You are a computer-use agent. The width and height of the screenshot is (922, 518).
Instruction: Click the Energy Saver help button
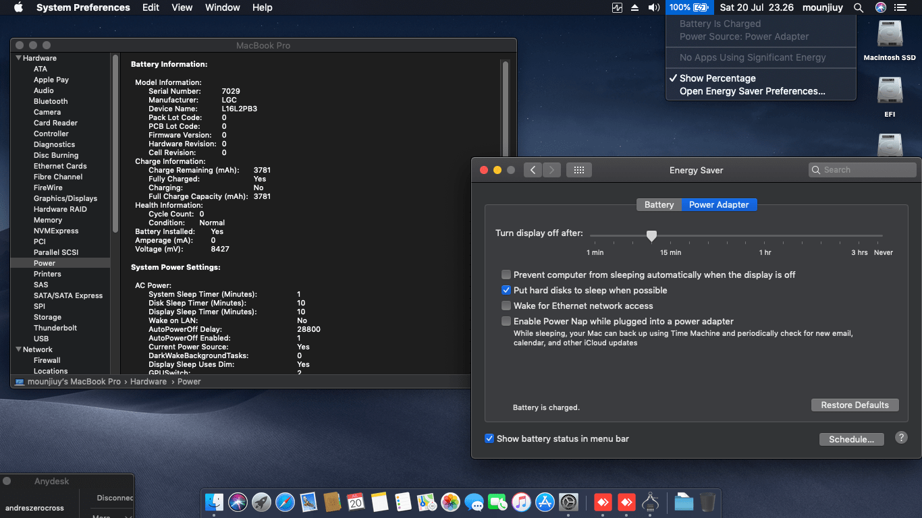[x=901, y=437]
